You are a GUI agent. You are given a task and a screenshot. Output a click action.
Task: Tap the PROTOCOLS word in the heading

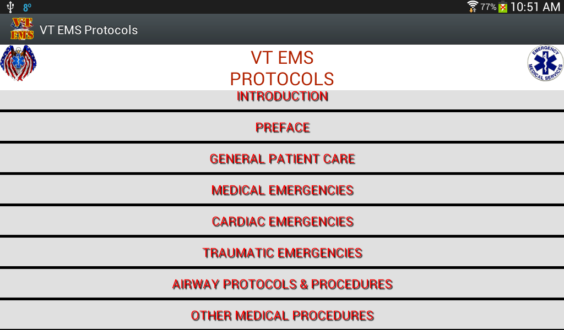pos(282,79)
